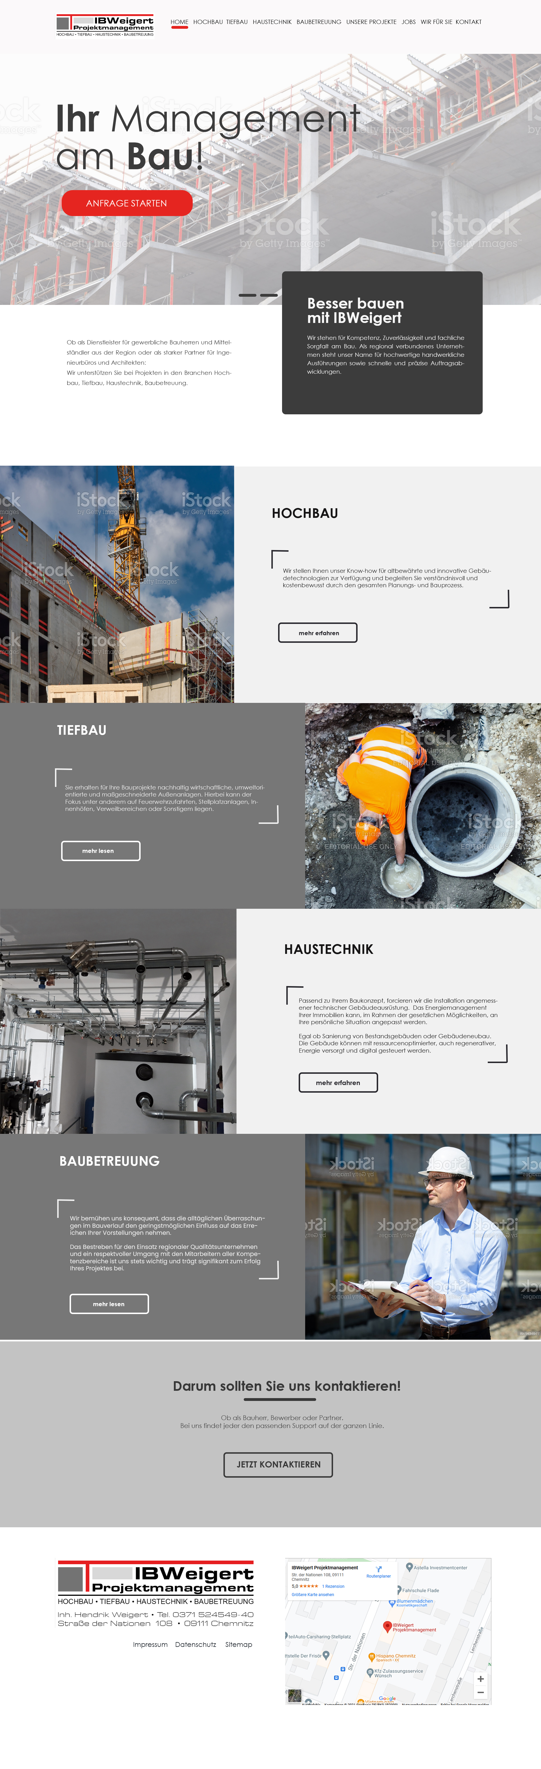
Task: Click the BAUBETREUUNG section heading
Action: point(109,1161)
